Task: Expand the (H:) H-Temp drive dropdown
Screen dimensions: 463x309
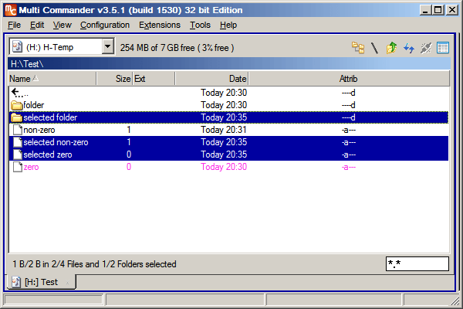Action: click(106, 48)
